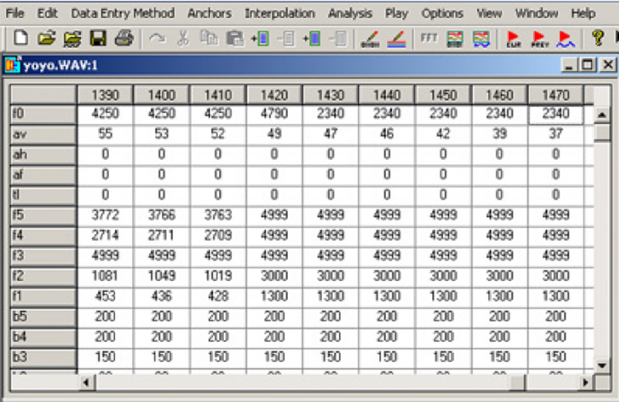619x402 pixels.
Task: Click the f1 cell showing 453
Action: point(105,297)
